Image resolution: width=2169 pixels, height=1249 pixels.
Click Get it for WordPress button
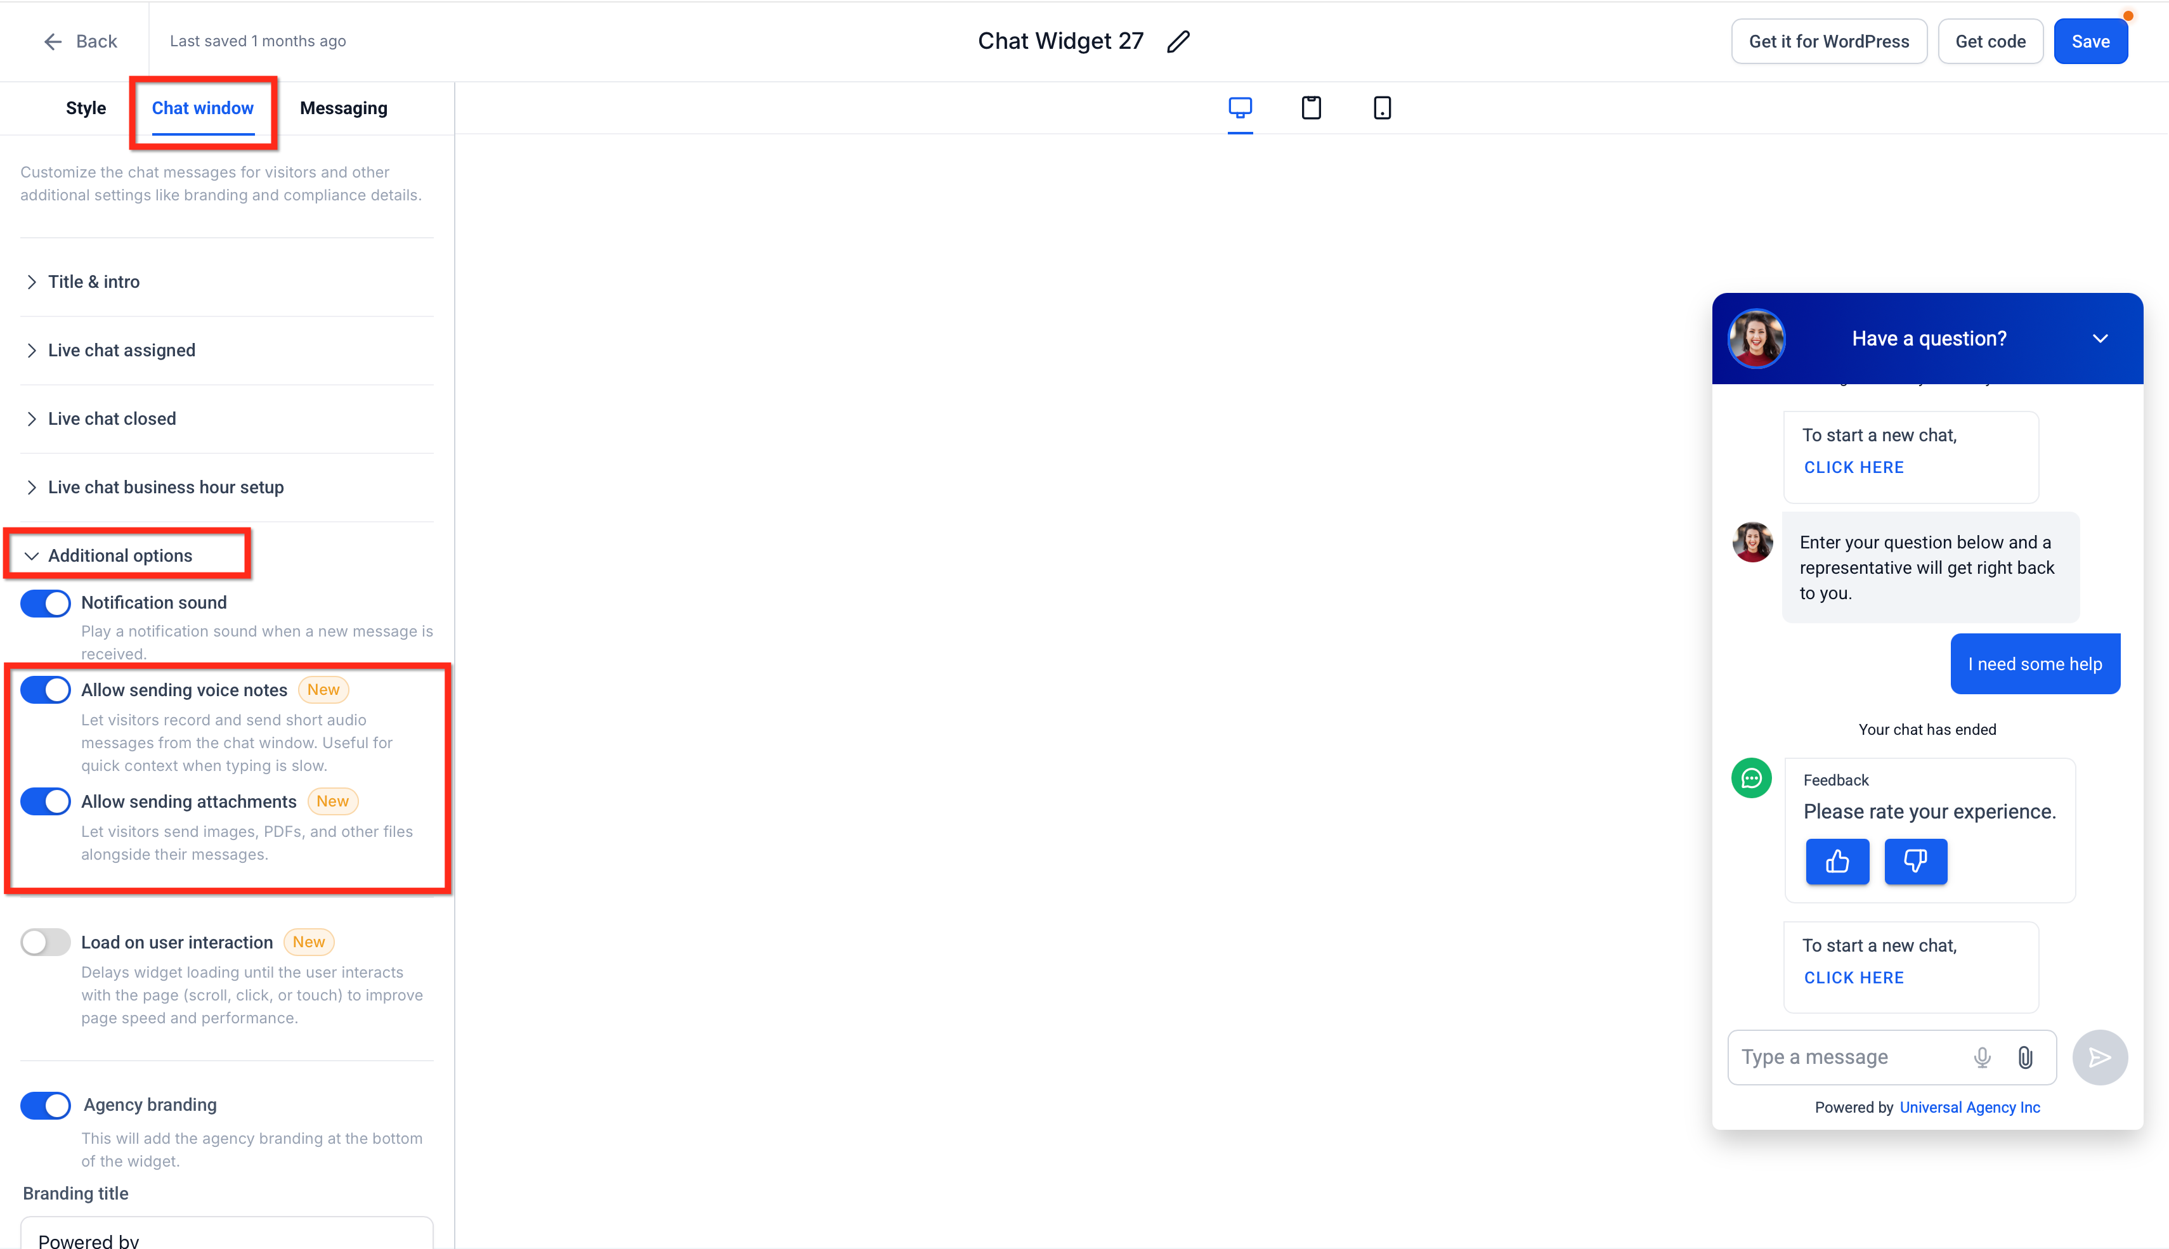(x=1828, y=41)
